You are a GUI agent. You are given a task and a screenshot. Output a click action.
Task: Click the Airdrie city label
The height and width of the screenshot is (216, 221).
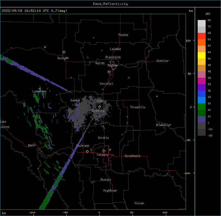tap(103, 138)
